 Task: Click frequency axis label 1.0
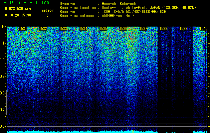coord(3,60)
